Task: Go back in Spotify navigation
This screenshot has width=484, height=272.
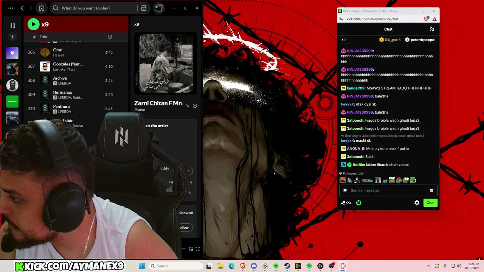Action: click(x=22, y=8)
